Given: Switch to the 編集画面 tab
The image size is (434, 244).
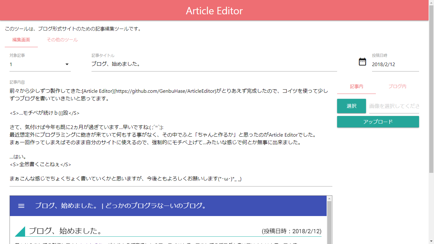Looking at the screenshot, I should (21, 40).
